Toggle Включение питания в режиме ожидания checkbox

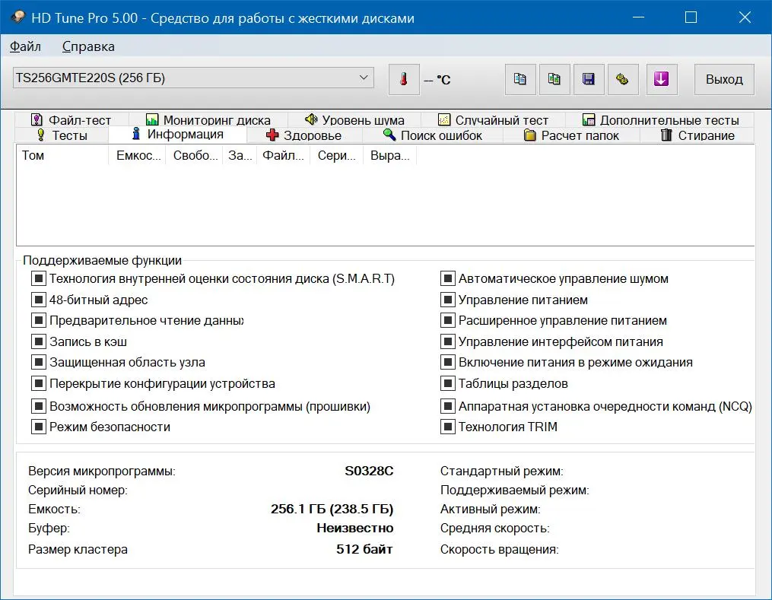pyautogui.click(x=447, y=362)
